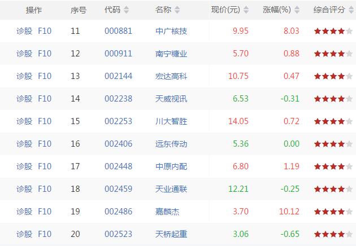This screenshot has height=246, width=356.
Task: Open 诊股 for 宏达高科
Action: tap(24, 76)
